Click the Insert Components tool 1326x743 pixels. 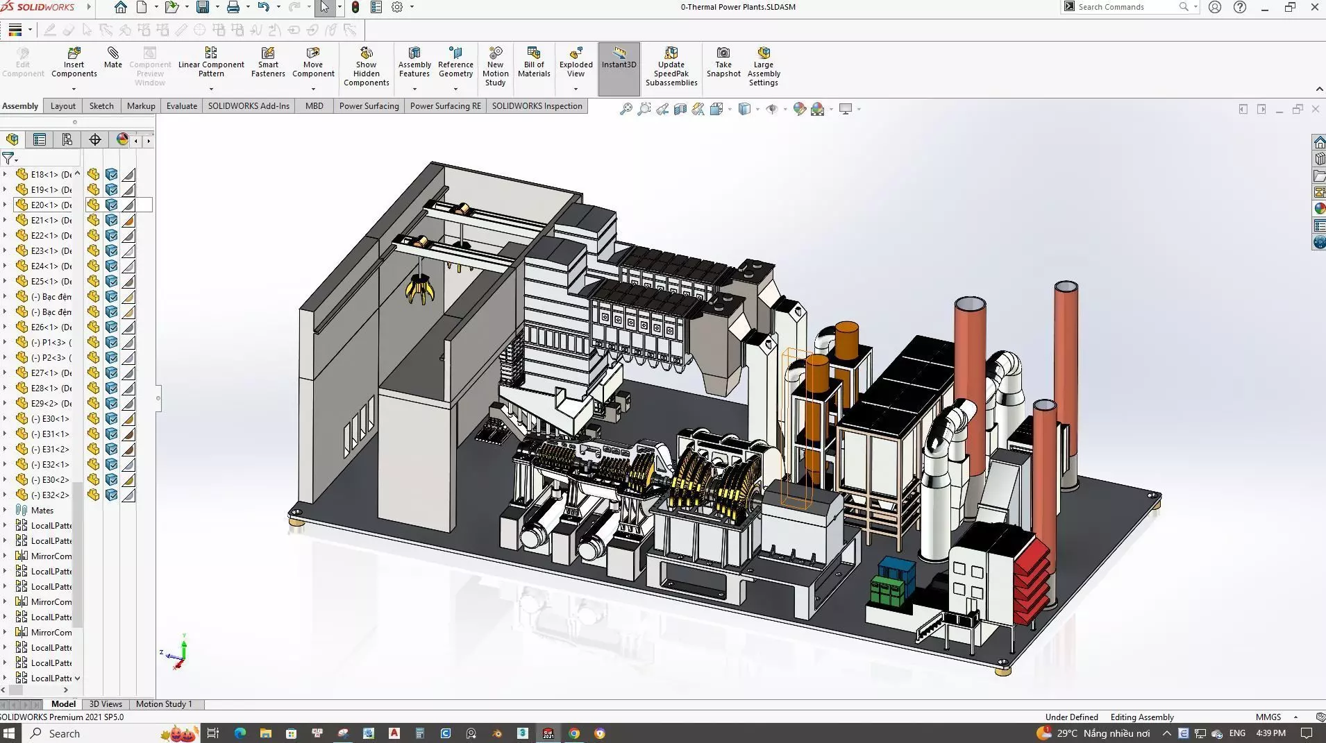tap(74, 62)
